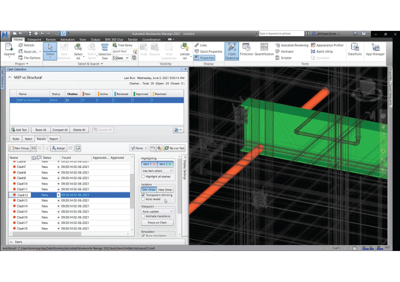Enable Highlight all clashes checkbox
This screenshot has width=400, height=282.
click(143, 177)
